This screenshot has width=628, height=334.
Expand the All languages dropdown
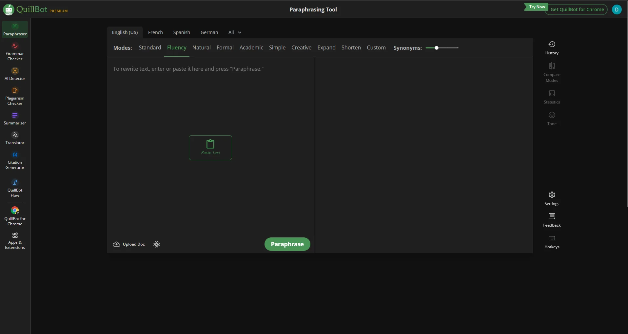pos(235,32)
